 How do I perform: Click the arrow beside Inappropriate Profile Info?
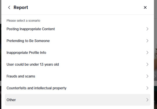147,52
